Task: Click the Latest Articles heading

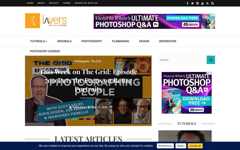Action: 88,139
